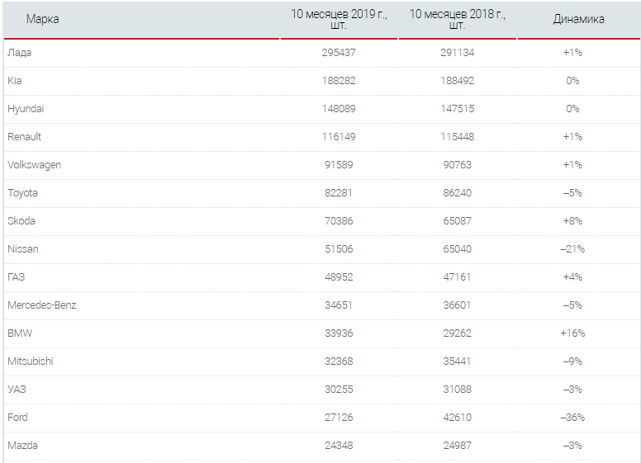
Task: Click the value 65040 for Nissan
Action: coord(457,249)
